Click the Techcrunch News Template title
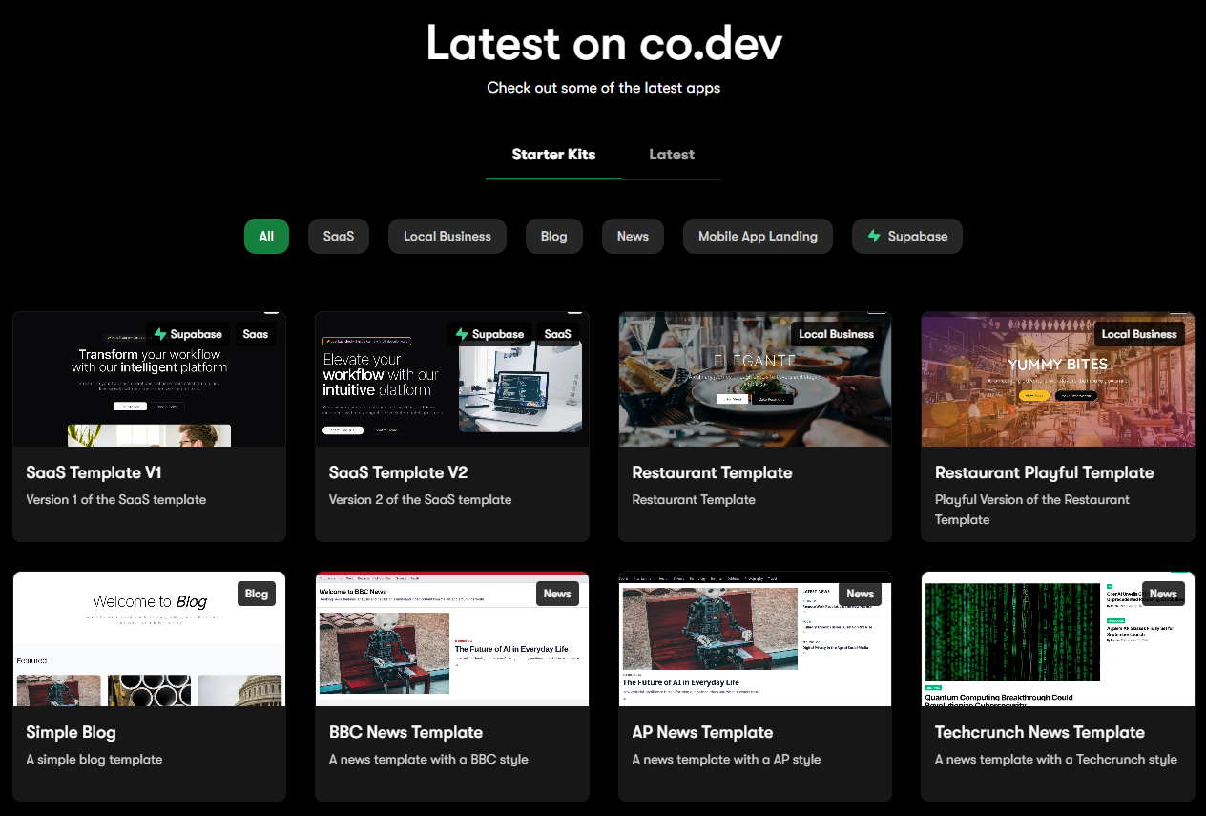Screen dimensions: 1206x816 coord(1039,732)
